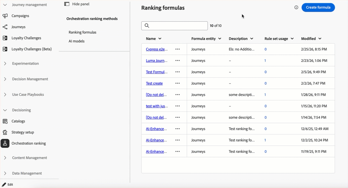Click the Catalogs icon
This screenshot has width=348, height=188.
5,121
